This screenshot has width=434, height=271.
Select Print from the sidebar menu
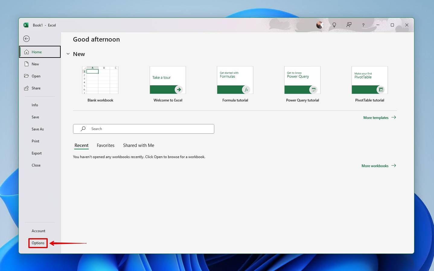pos(35,141)
